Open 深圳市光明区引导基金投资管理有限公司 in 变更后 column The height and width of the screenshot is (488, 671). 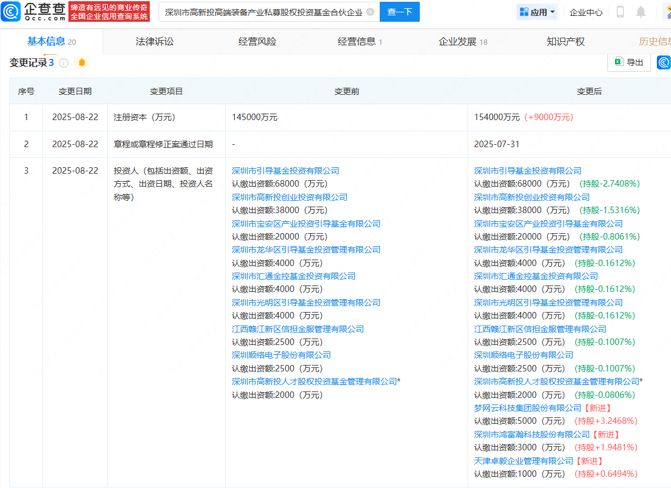[x=548, y=303]
